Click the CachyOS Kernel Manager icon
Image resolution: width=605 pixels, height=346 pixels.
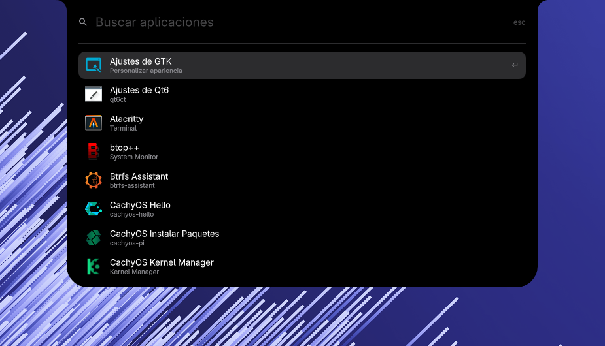point(94,266)
